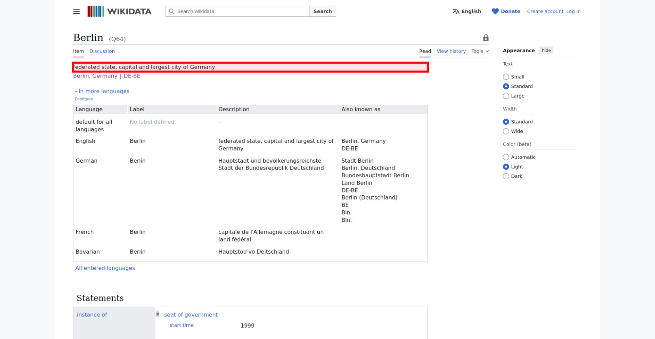Click the Search Wikidata input field
Viewport: 655px width, 339px height.
coord(242,11)
